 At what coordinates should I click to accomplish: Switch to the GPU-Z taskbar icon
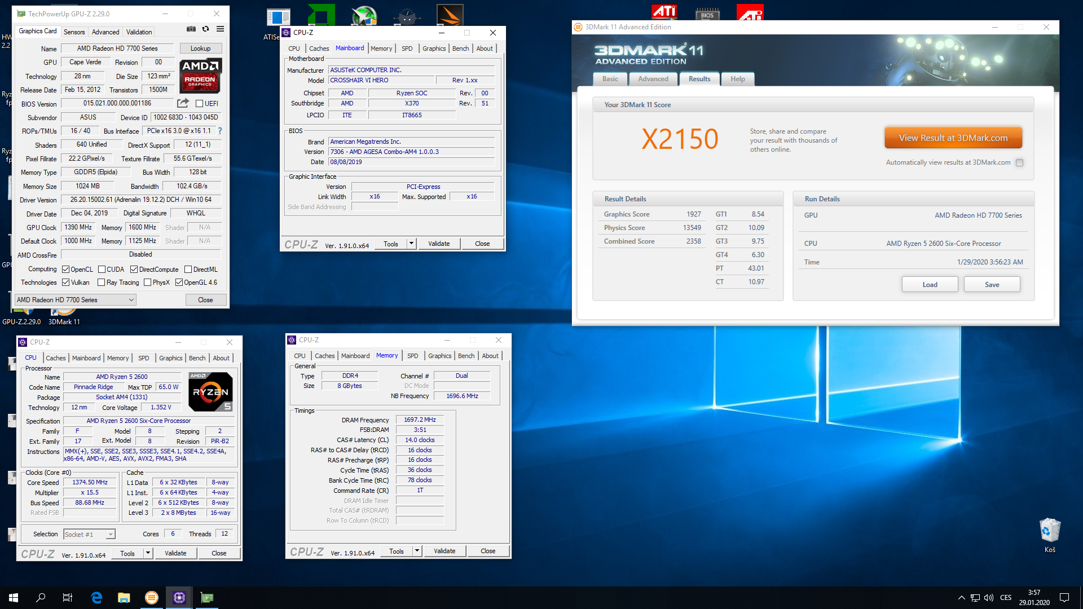pyautogui.click(x=207, y=598)
